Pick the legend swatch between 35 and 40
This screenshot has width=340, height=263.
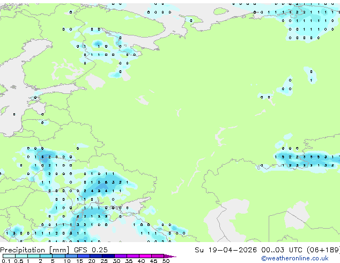click(x=133, y=256)
